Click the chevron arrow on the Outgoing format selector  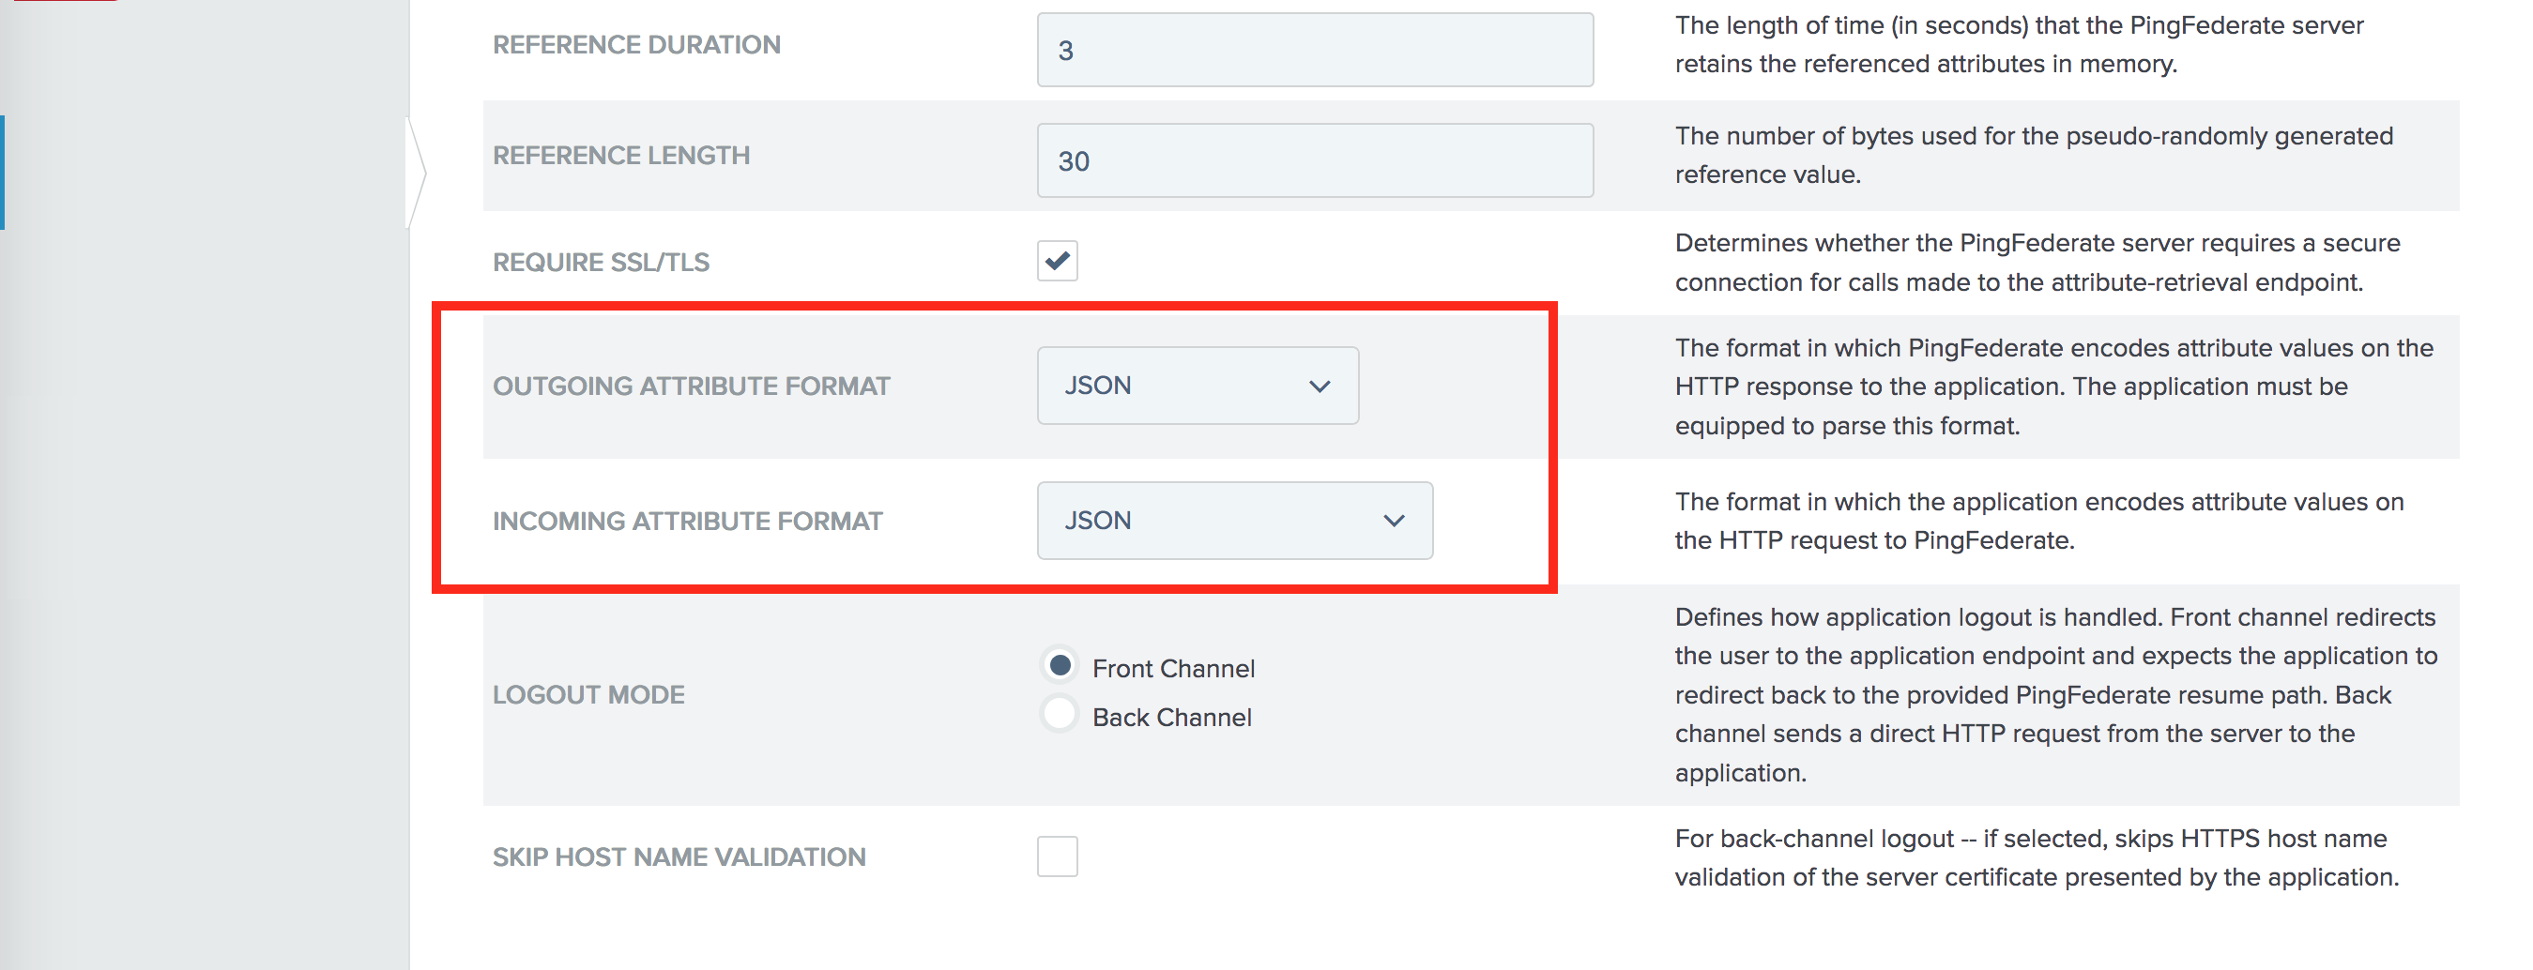(1321, 386)
